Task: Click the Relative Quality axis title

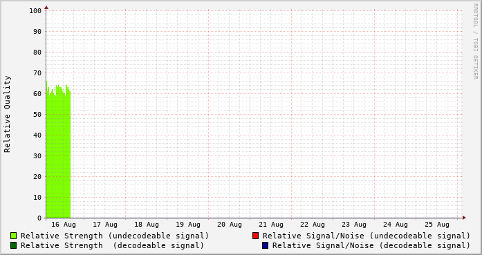Action: pos(8,114)
